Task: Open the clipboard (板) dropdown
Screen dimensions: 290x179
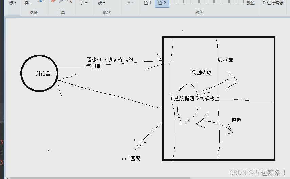Action: click(x=13, y=3)
